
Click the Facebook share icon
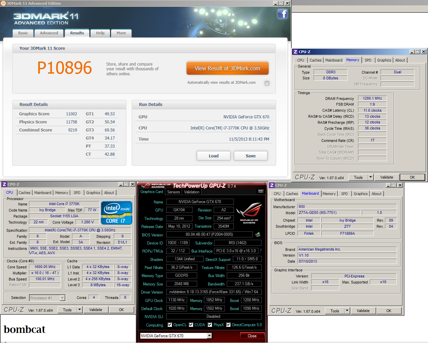pos(282,14)
